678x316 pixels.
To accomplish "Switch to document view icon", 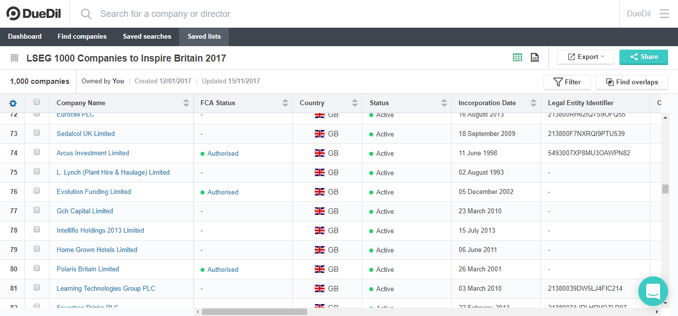I will click(x=535, y=58).
